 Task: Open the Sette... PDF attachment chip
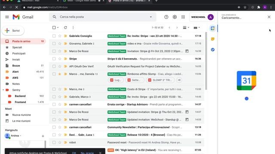pyautogui.click(x=134, y=80)
